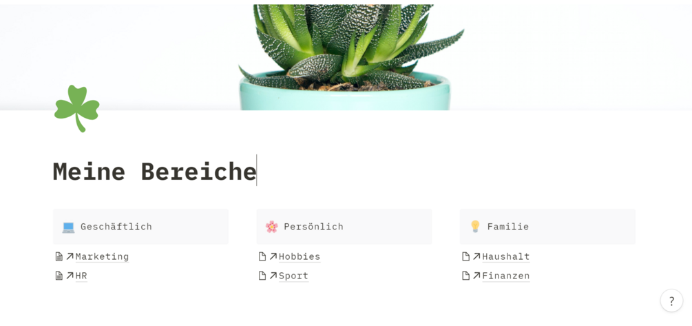
Task: Navigate to the Haushalt page
Action: [x=505, y=256]
